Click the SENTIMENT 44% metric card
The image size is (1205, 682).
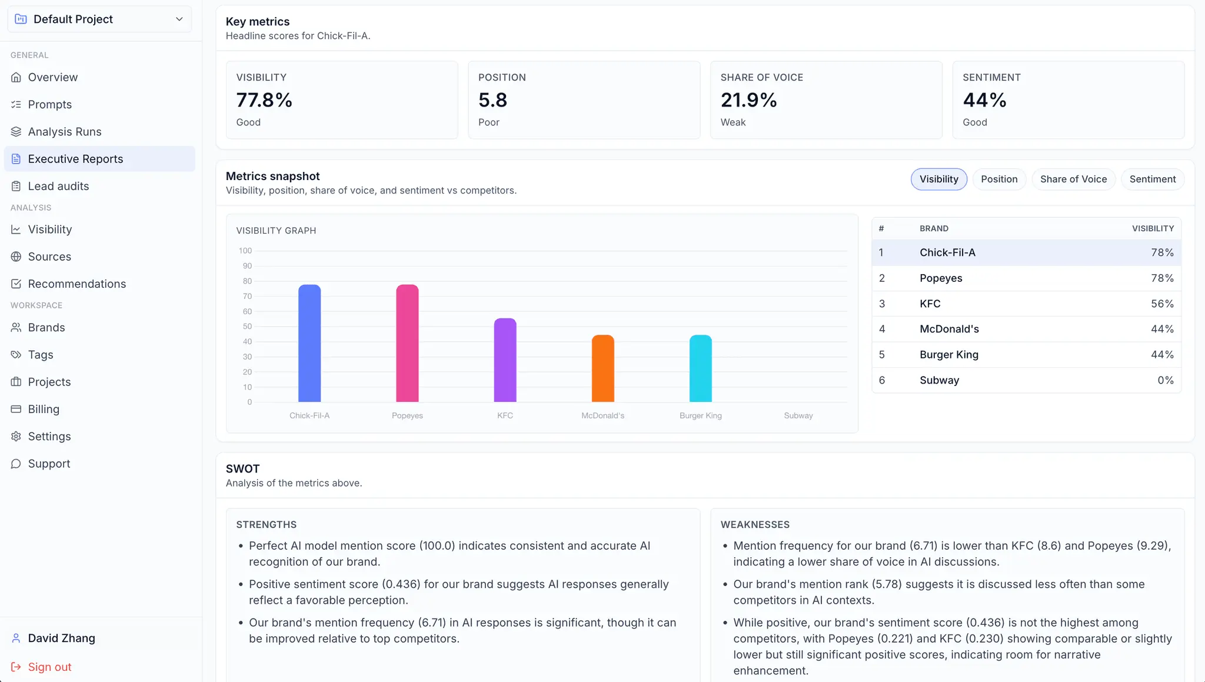[x=1068, y=100]
